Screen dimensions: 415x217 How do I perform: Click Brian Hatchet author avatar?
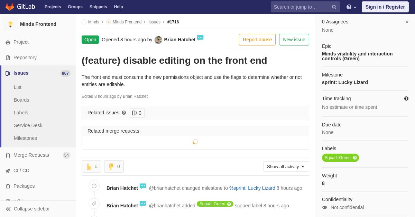click(x=158, y=40)
